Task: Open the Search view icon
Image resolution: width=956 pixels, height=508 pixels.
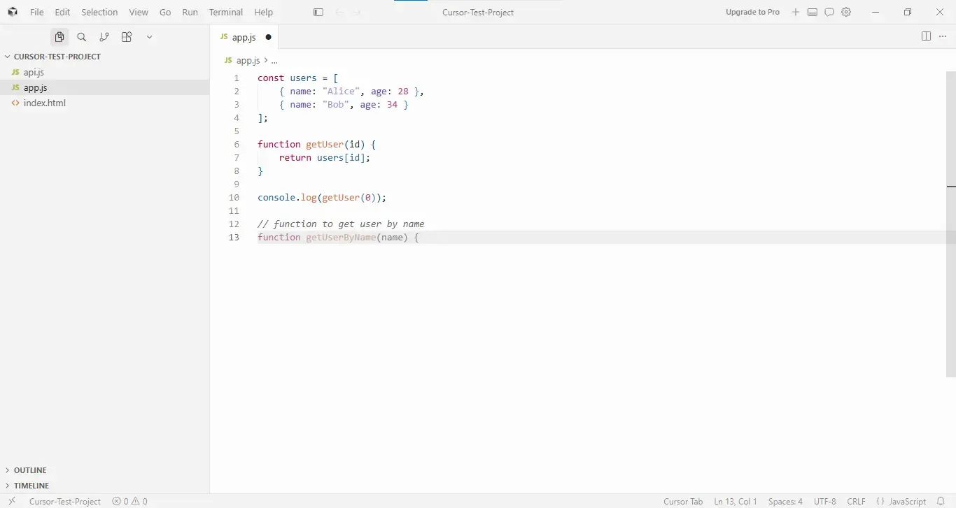Action: click(82, 37)
